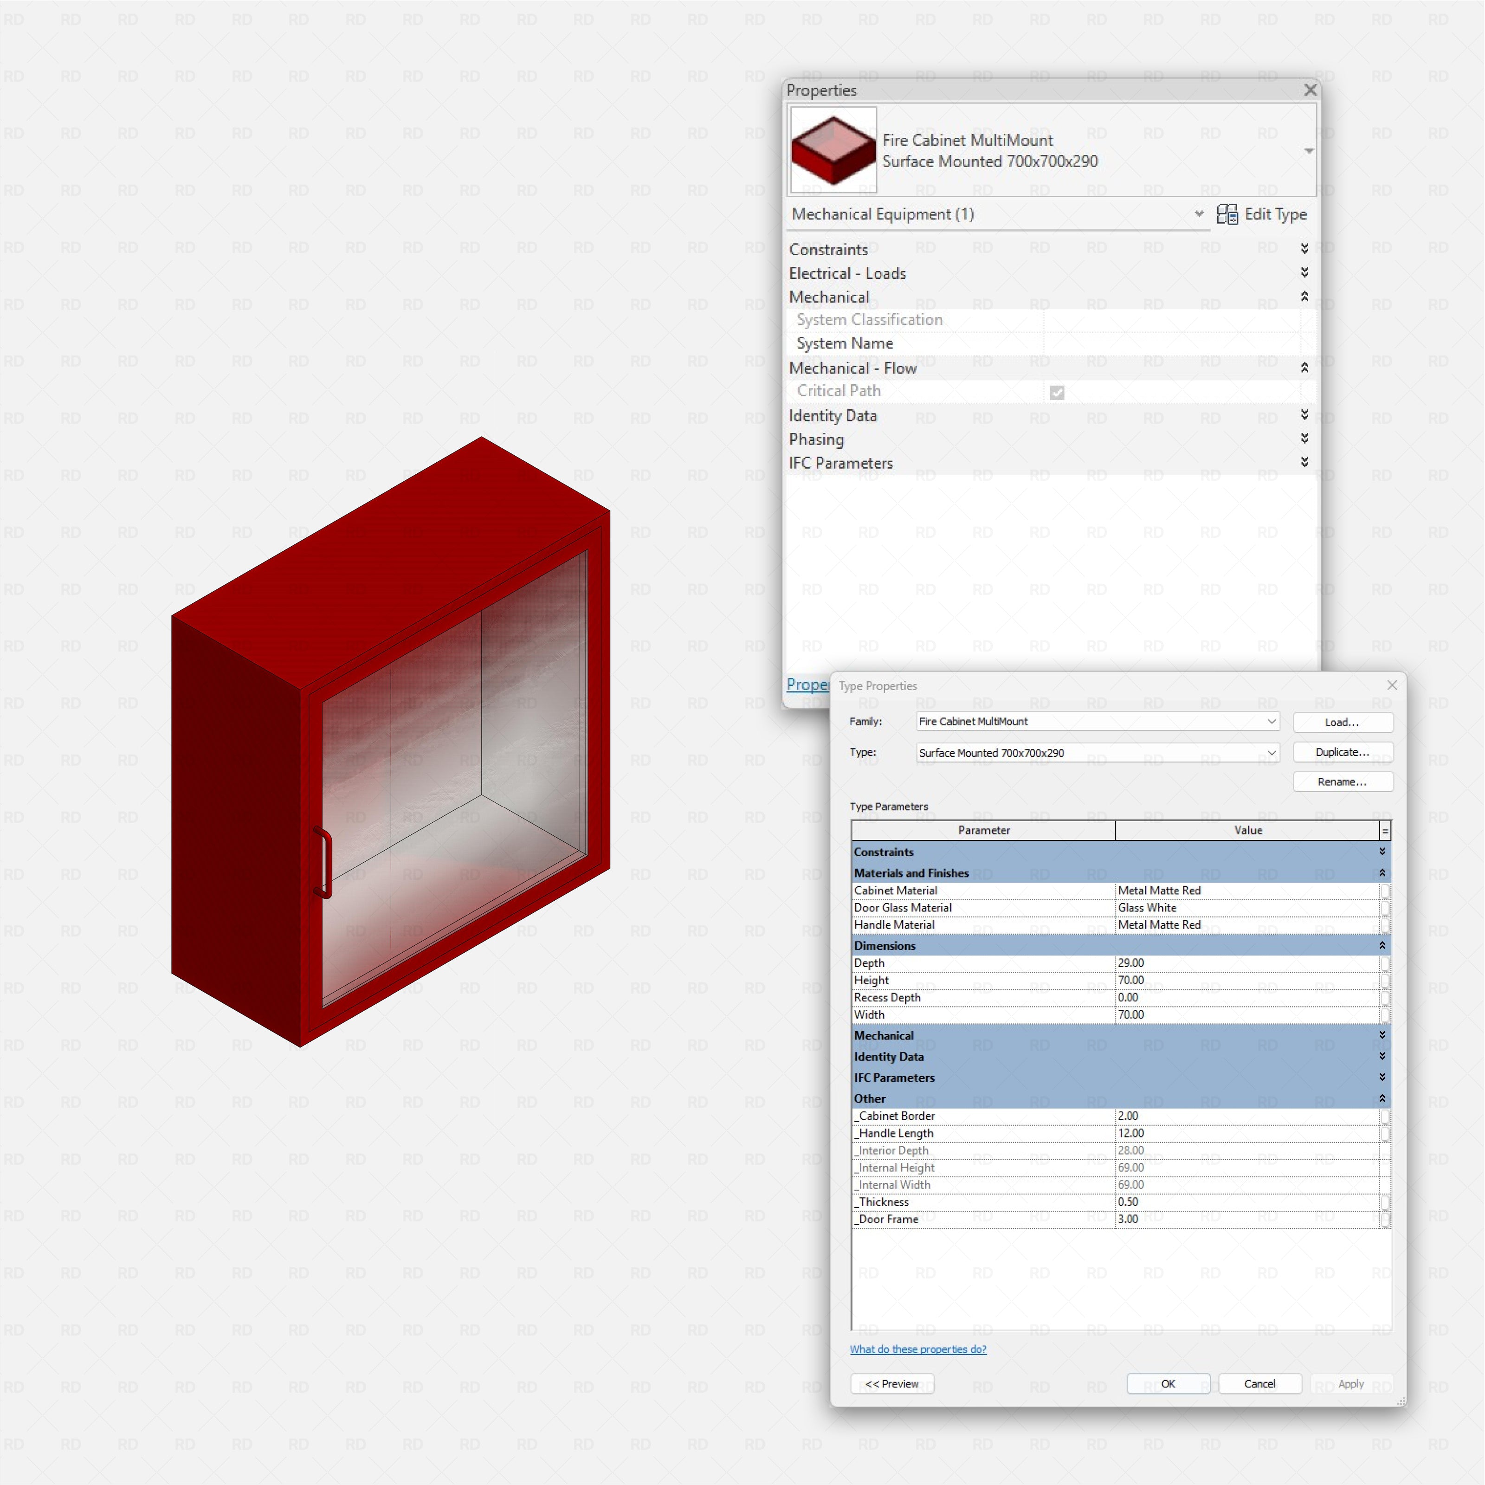Click the << Preview button
The height and width of the screenshot is (1485, 1485).
[x=891, y=1383]
